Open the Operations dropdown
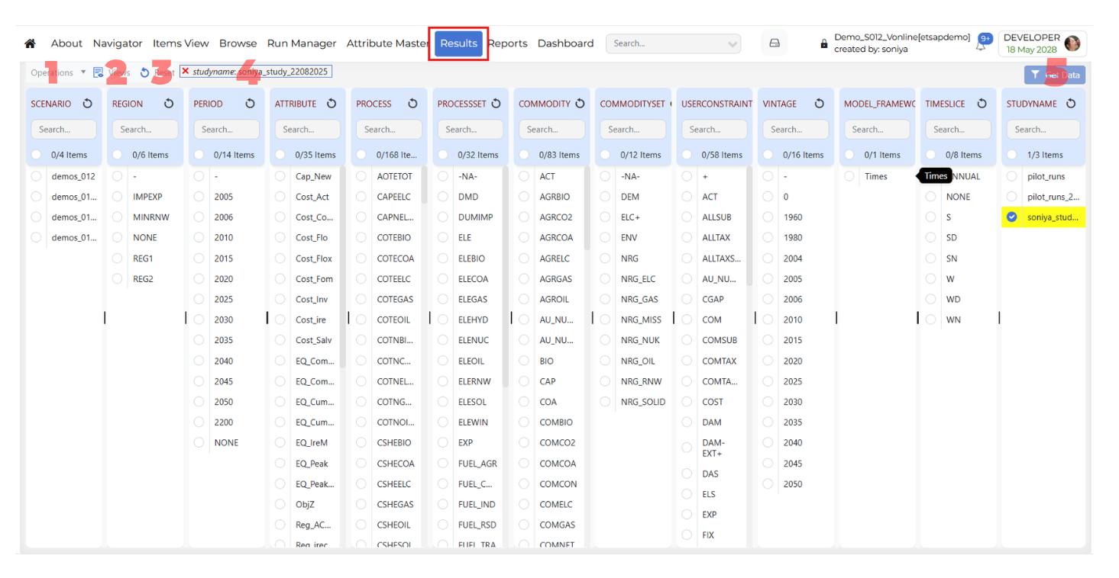The image size is (1119, 578). 58,73
